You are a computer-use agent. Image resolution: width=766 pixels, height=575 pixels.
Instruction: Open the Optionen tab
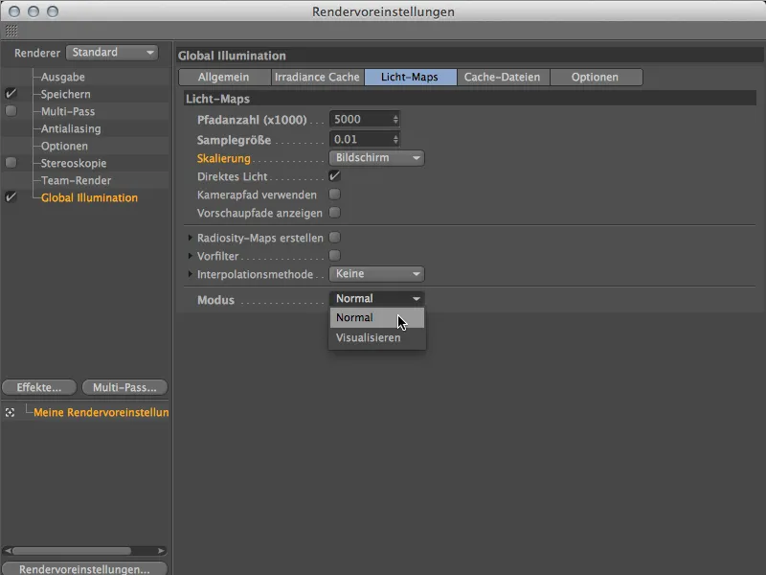596,77
